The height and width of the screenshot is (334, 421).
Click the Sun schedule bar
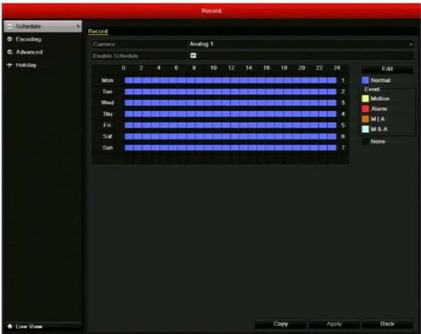click(x=231, y=147)
